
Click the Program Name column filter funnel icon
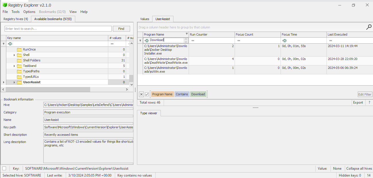click(x=187, y=34)
